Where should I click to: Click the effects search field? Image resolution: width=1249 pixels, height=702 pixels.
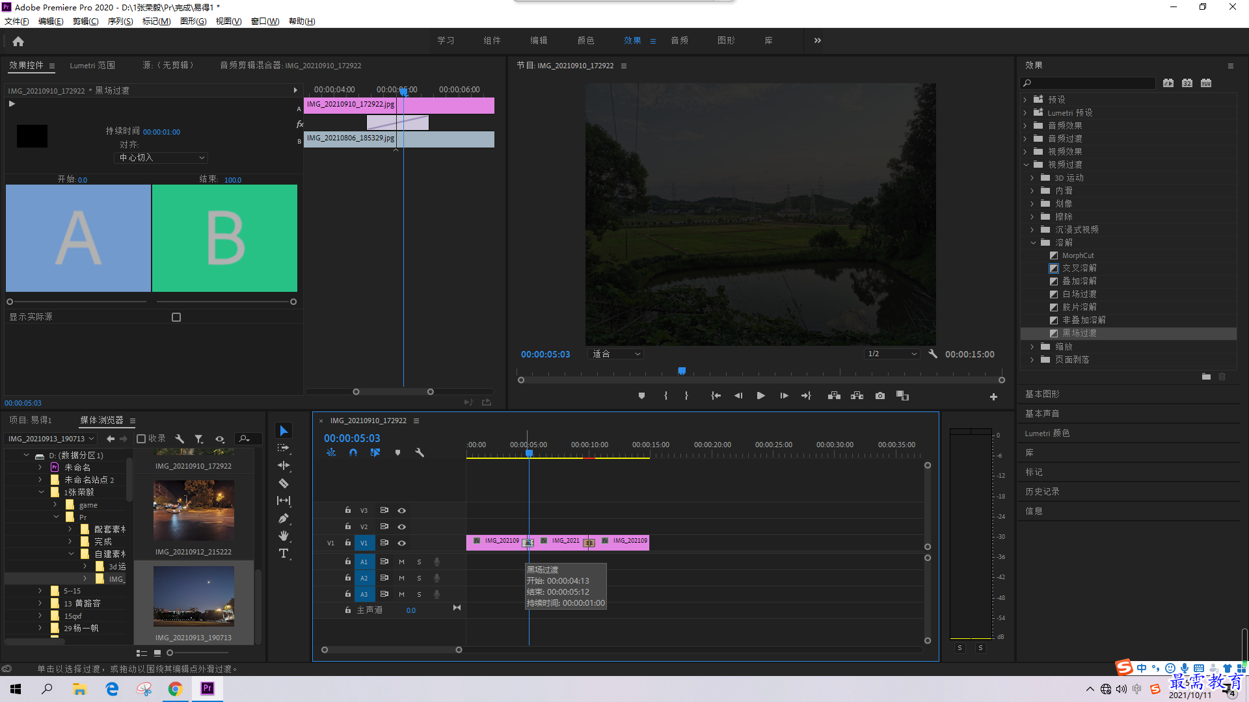pos(1088,83)
